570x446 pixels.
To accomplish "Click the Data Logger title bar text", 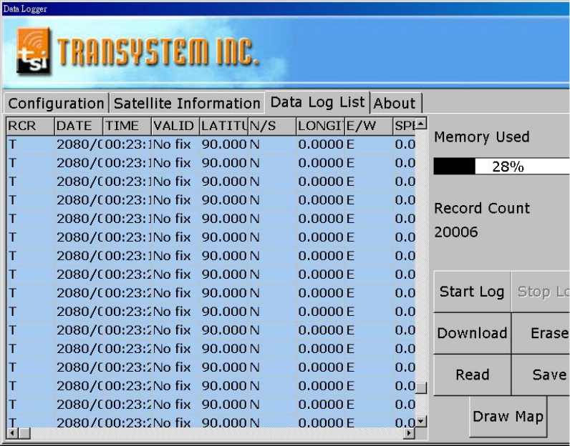I will (x=25, y=9).
